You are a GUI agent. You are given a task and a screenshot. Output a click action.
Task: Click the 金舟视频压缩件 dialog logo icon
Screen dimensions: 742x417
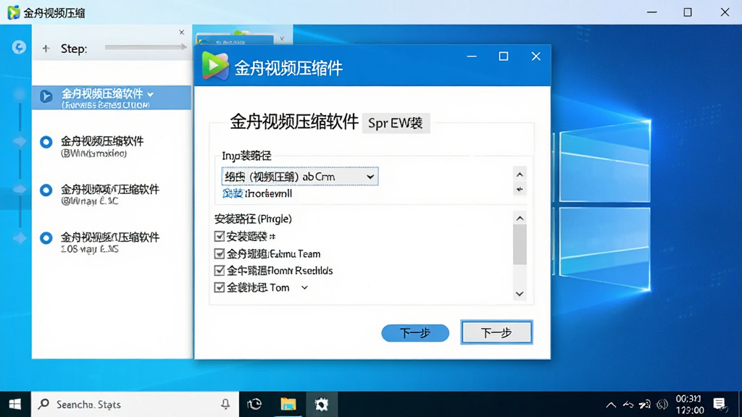(x=215, y=66)
